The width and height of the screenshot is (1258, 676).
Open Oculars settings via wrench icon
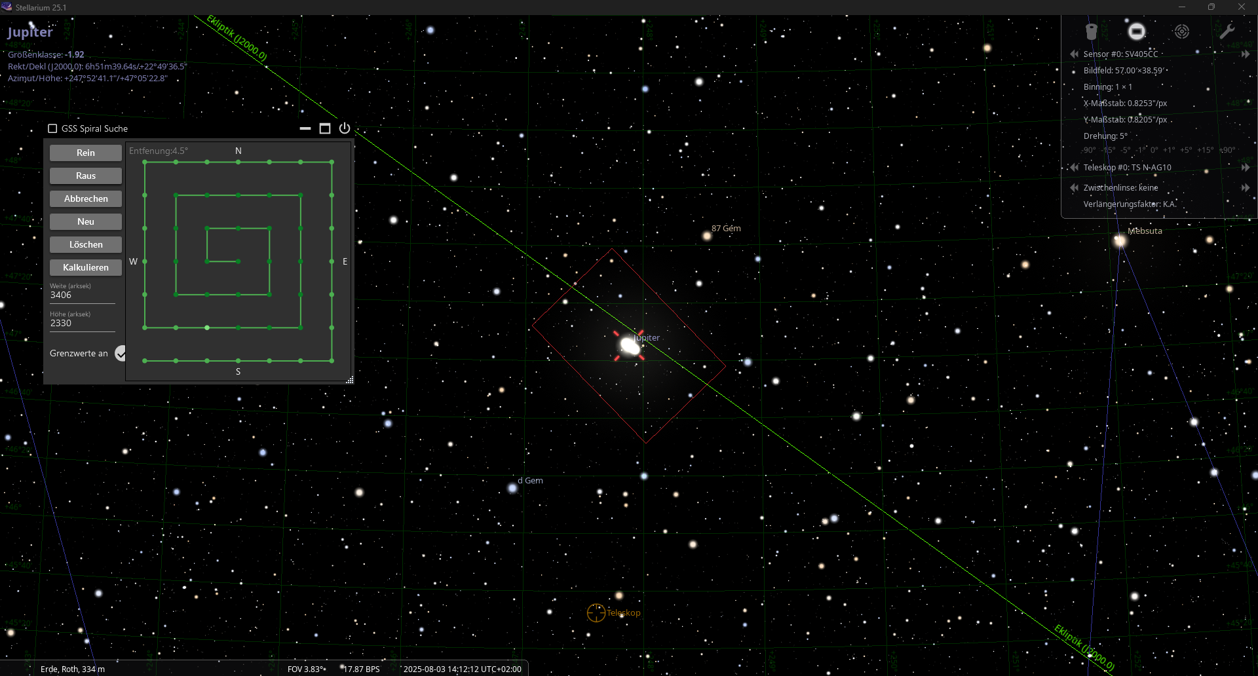coord(1227,31)
